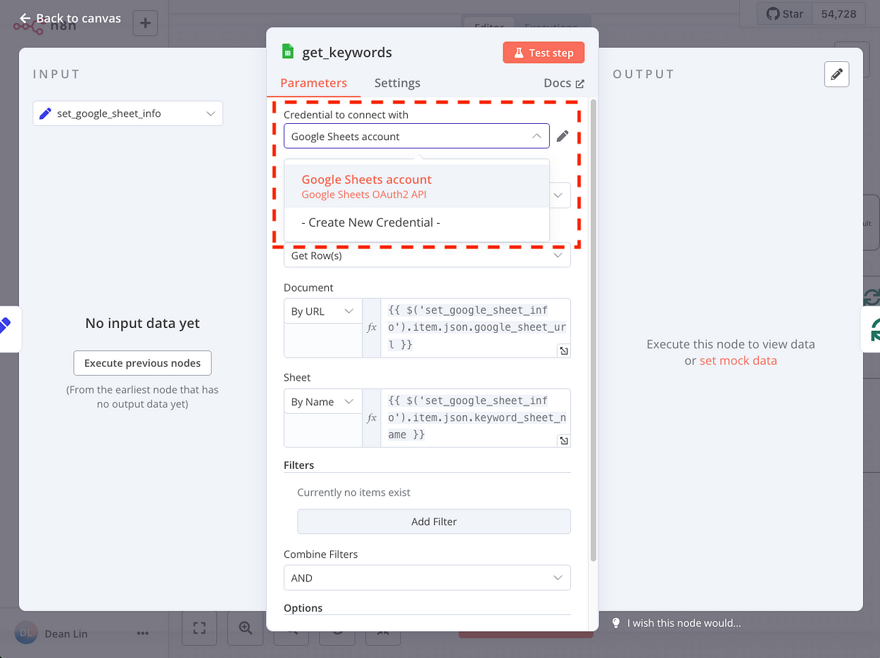
Task: Click the Execute previous nodes button
Action: [142, 363]
